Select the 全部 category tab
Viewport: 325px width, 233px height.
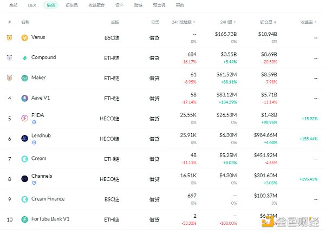click(x=12, y=5)
